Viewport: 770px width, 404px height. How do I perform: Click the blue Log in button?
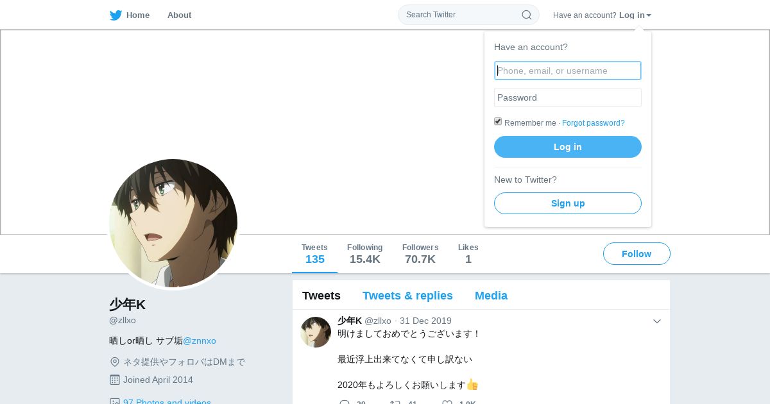pos(568,147)
